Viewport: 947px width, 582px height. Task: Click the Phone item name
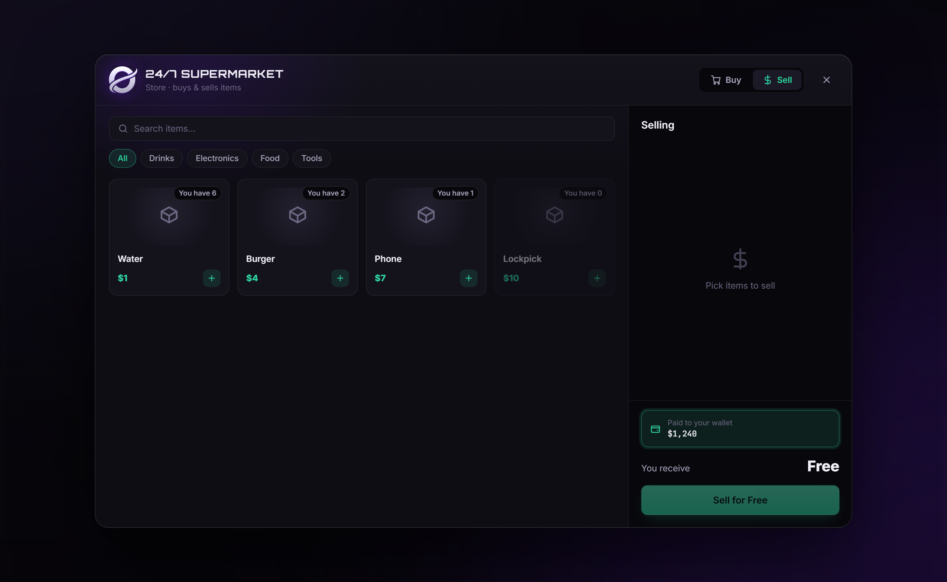coord(388,259)
